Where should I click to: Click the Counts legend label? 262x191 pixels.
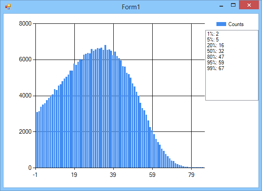pos(236,24)
